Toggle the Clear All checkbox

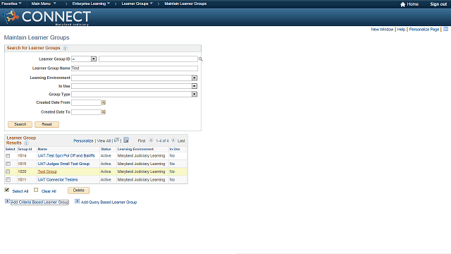[x=36, y=190]
